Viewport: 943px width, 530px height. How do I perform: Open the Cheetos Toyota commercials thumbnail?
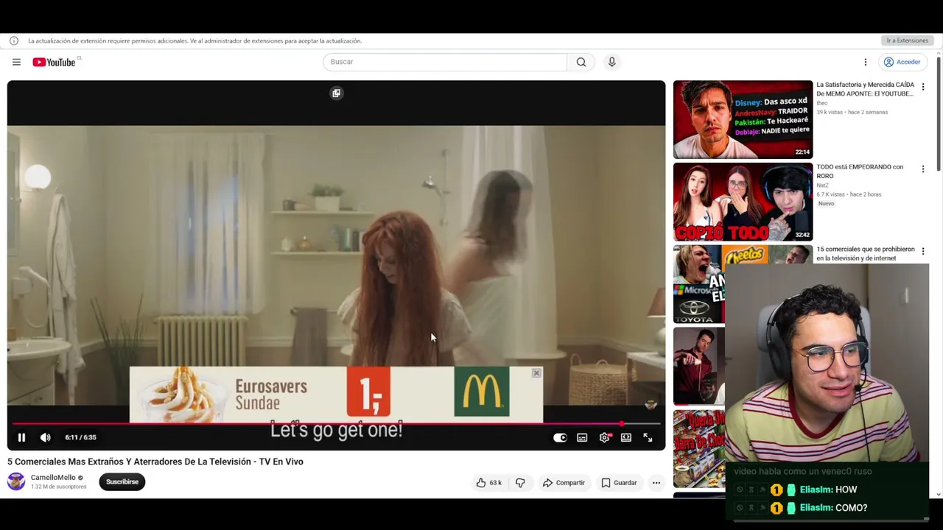[699, 284]
